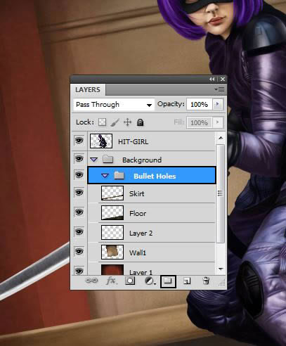The image size is (286, 346).
Task: Click the Opacity value field
Action: coord(200,104)
